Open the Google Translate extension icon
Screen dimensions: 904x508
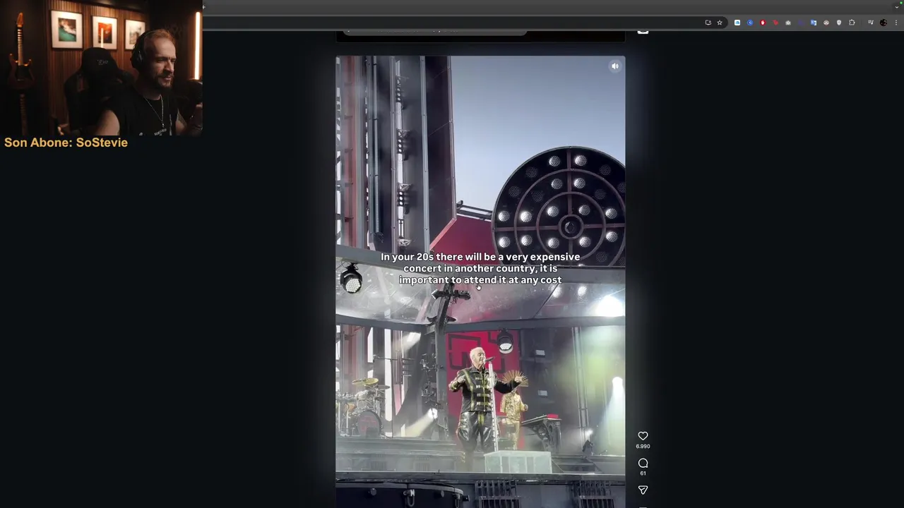coord(814,23)
